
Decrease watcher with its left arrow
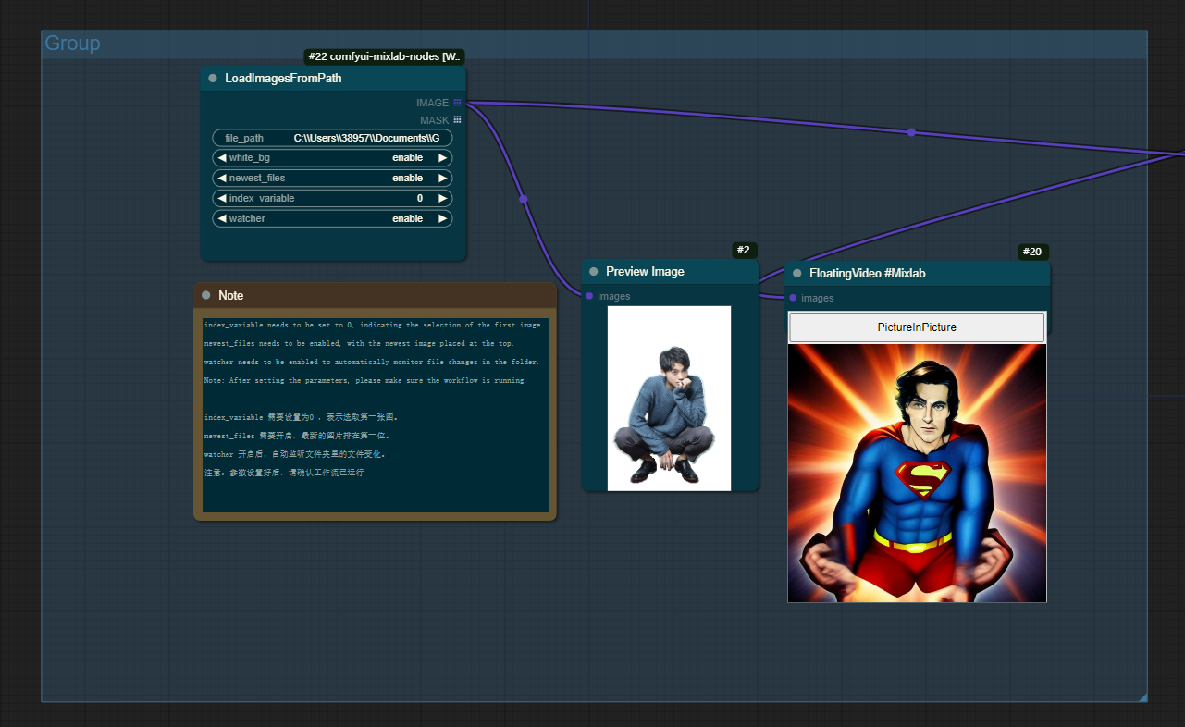pos(222,219)
